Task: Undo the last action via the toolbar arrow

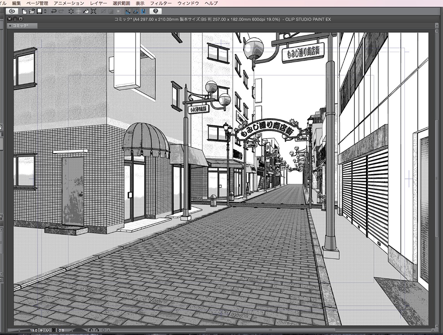Action: tap(53, 12)
